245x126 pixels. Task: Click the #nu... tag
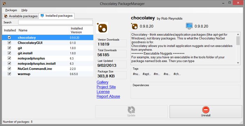(x=136, y=74)
